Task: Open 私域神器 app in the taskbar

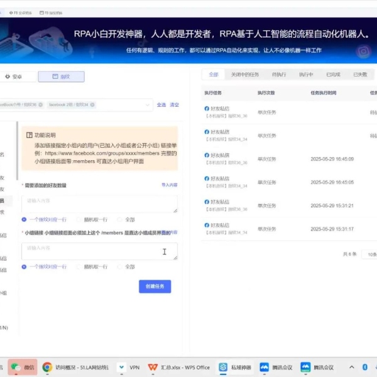Action: (x=235, y=367)
